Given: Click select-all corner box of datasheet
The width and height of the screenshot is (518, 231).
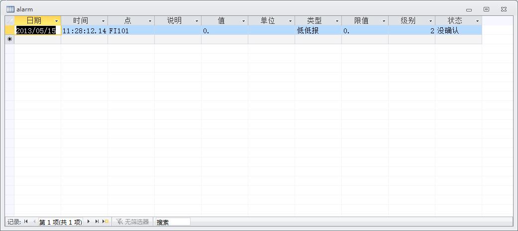Looking at the screenshot, I should click(x=9, y=21).
